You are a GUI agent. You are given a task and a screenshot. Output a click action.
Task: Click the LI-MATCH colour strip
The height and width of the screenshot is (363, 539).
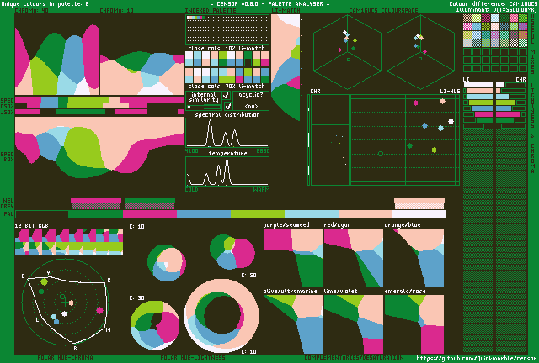click(286, 67)
